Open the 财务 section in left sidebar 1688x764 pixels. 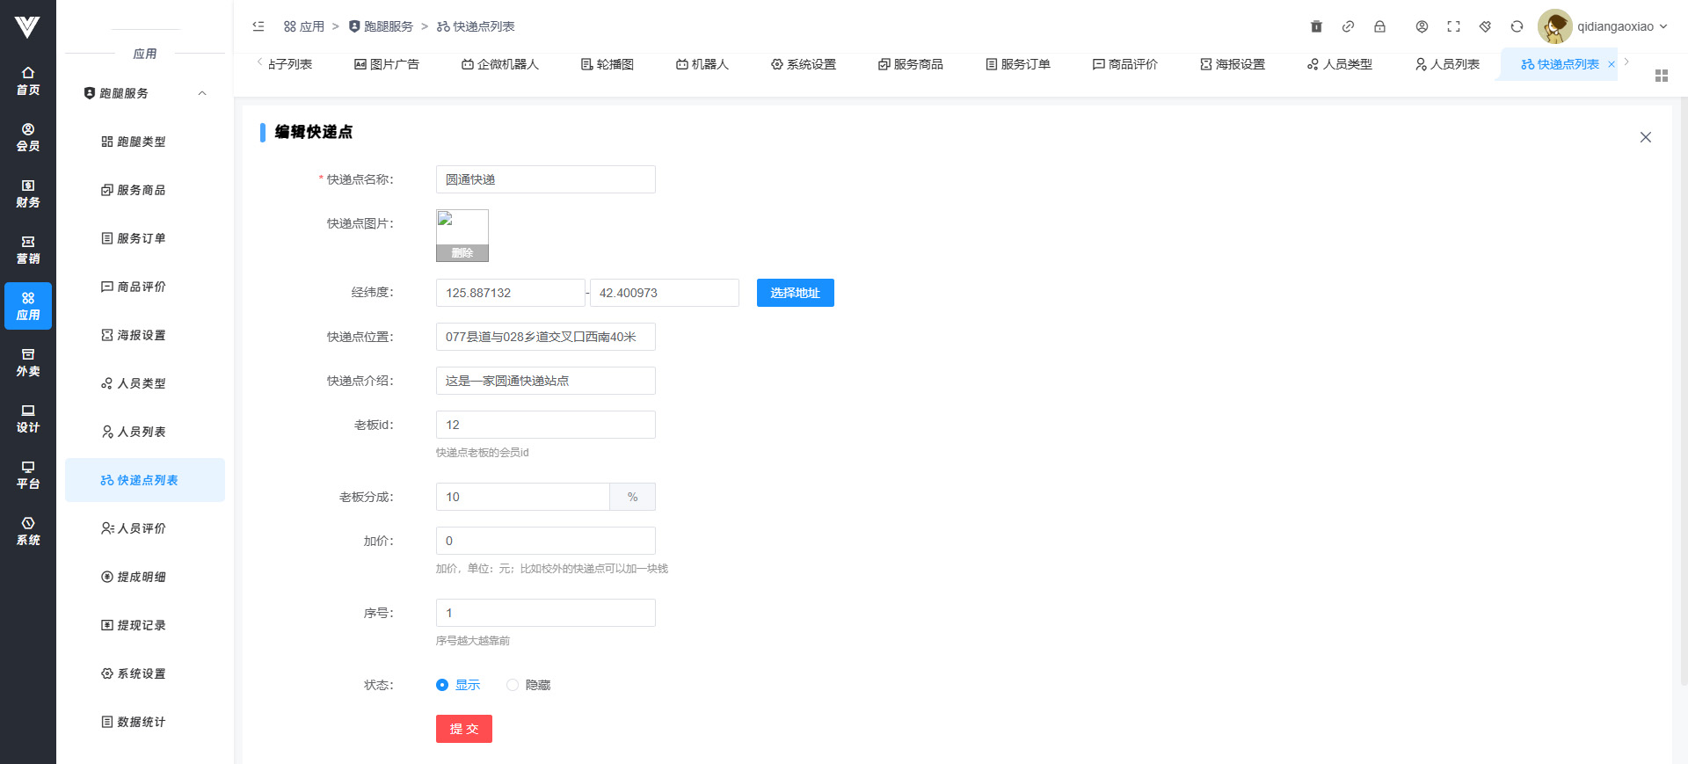(28, 193)
